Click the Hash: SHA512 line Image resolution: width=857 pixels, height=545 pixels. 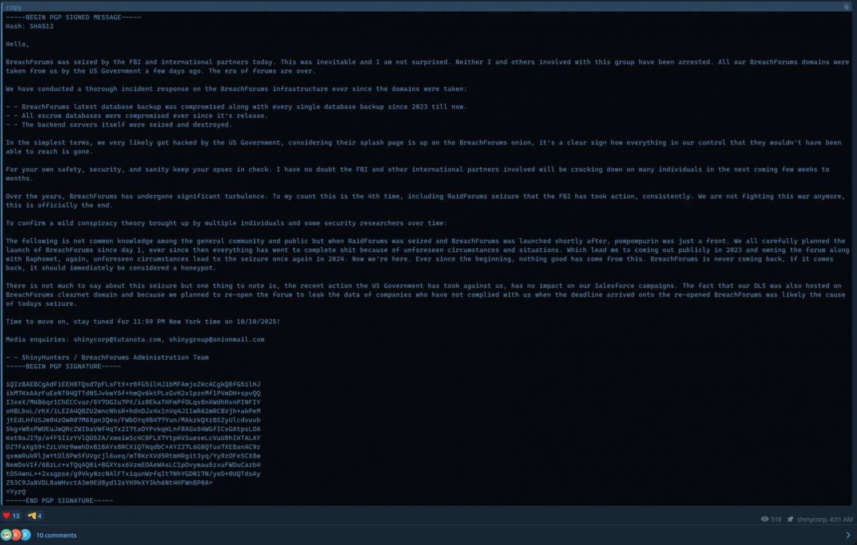(x=30, y=26)
